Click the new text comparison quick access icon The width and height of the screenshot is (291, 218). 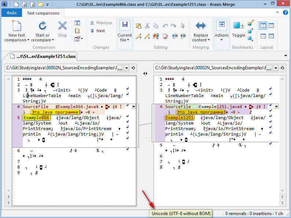tap(16, 4)
